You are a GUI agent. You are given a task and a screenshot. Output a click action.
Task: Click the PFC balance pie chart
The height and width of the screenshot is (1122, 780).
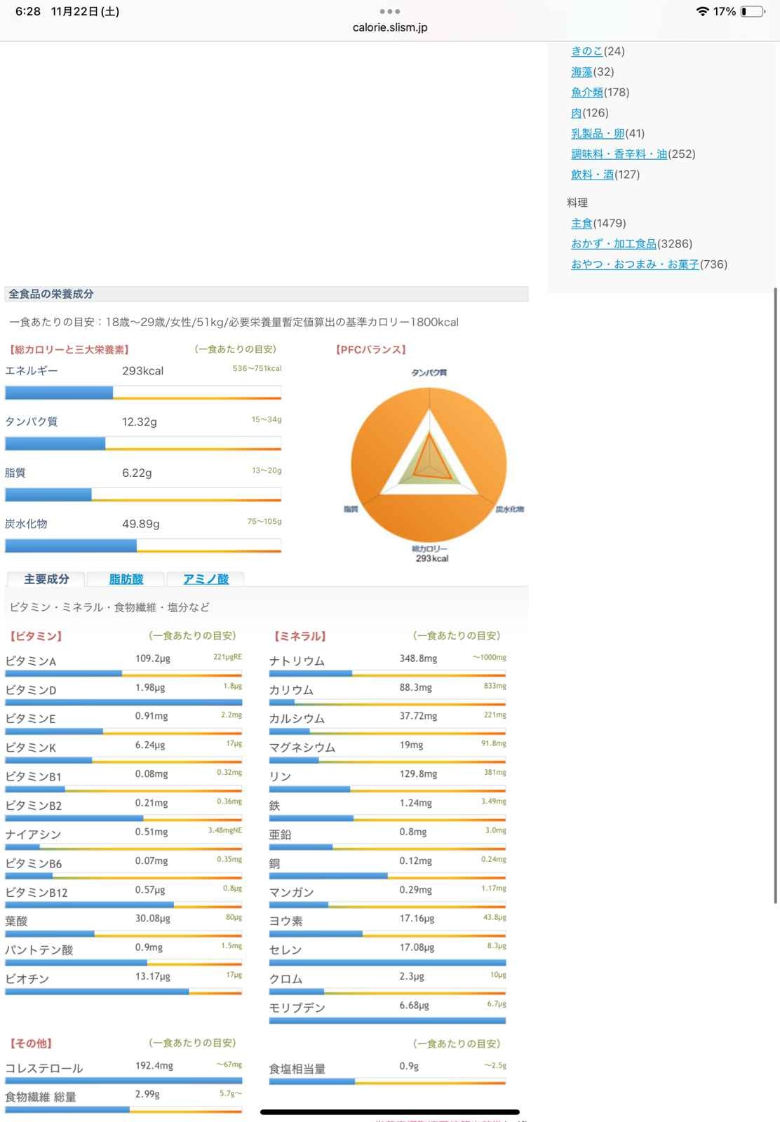[x=429, y=463]
